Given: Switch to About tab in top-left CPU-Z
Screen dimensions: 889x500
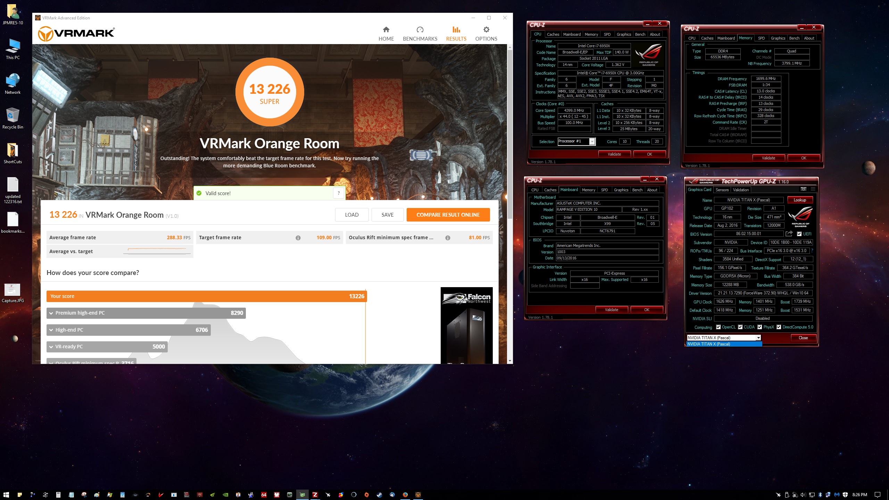Looking at the screenshot, I should tap(655, 34).
